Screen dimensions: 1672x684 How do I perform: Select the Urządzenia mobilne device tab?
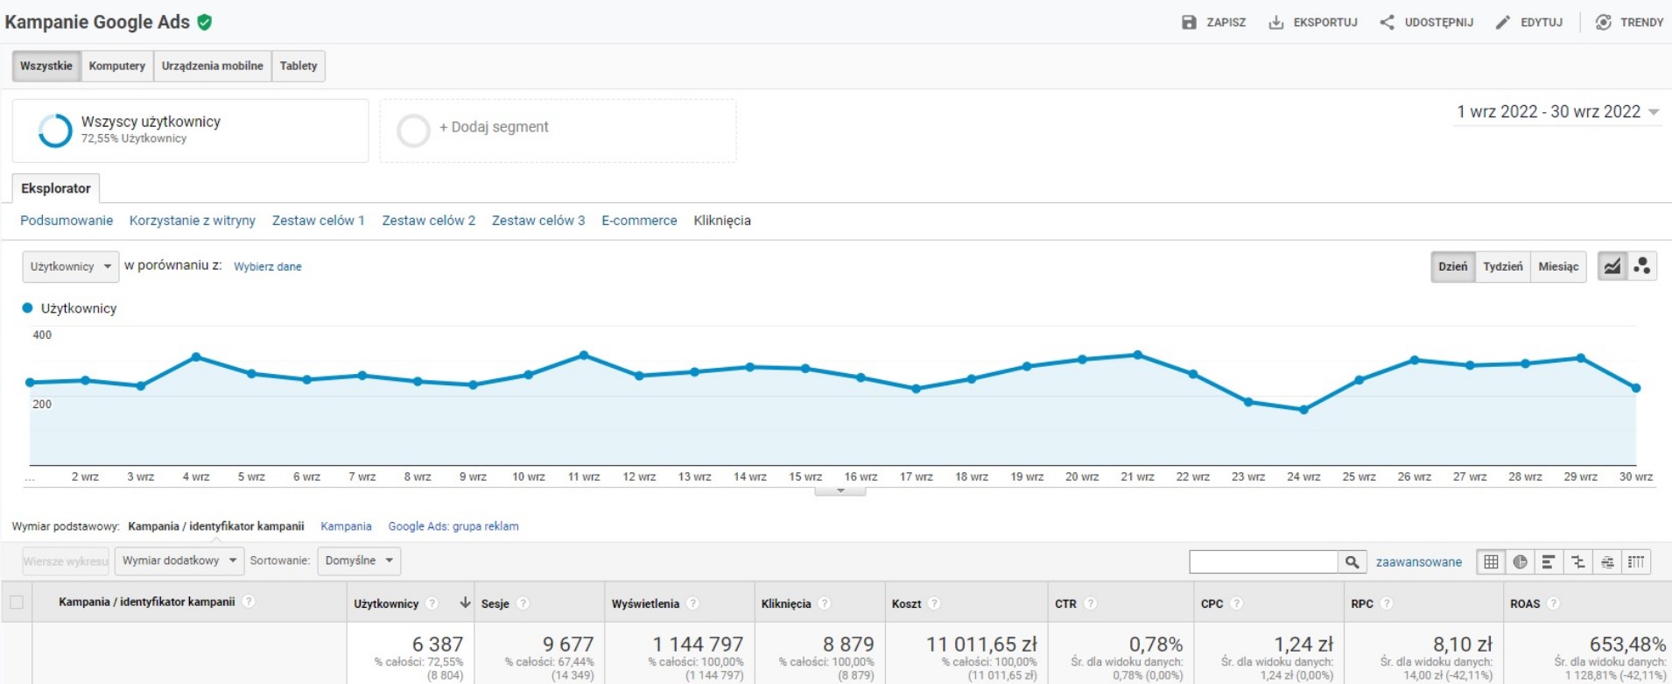tap(212, 66)
